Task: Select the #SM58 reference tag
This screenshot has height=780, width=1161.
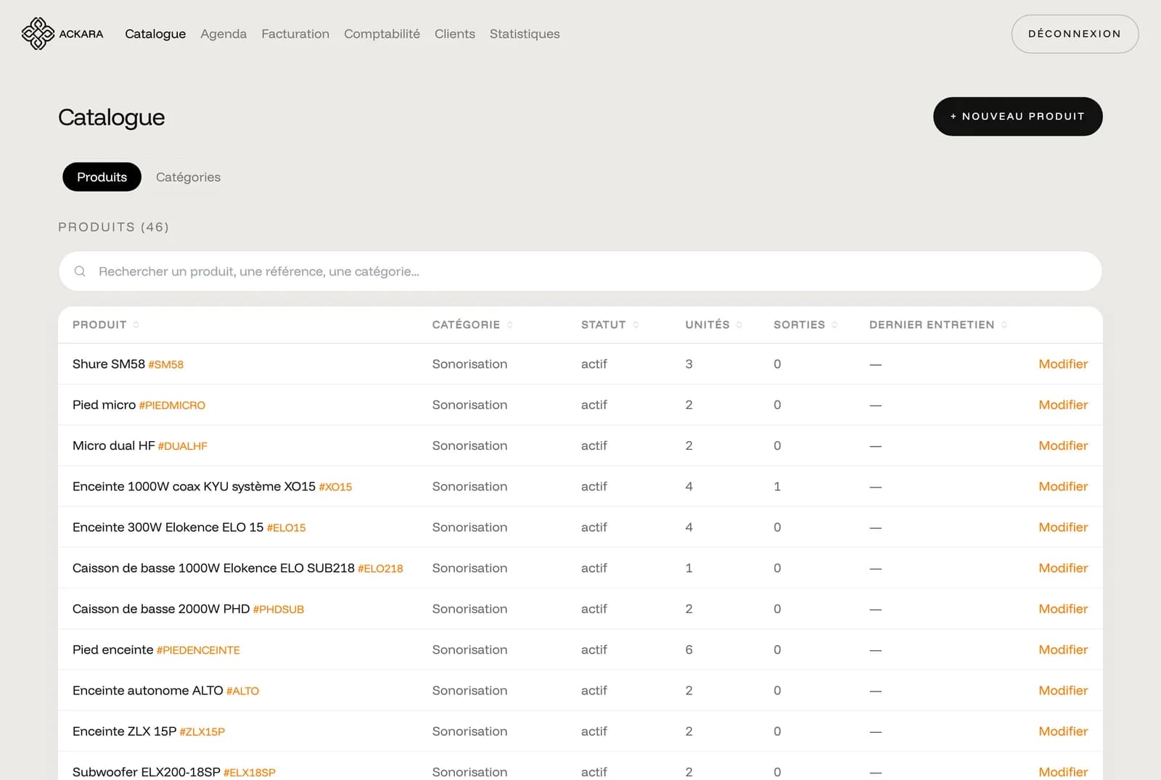Action: point(165,365)
